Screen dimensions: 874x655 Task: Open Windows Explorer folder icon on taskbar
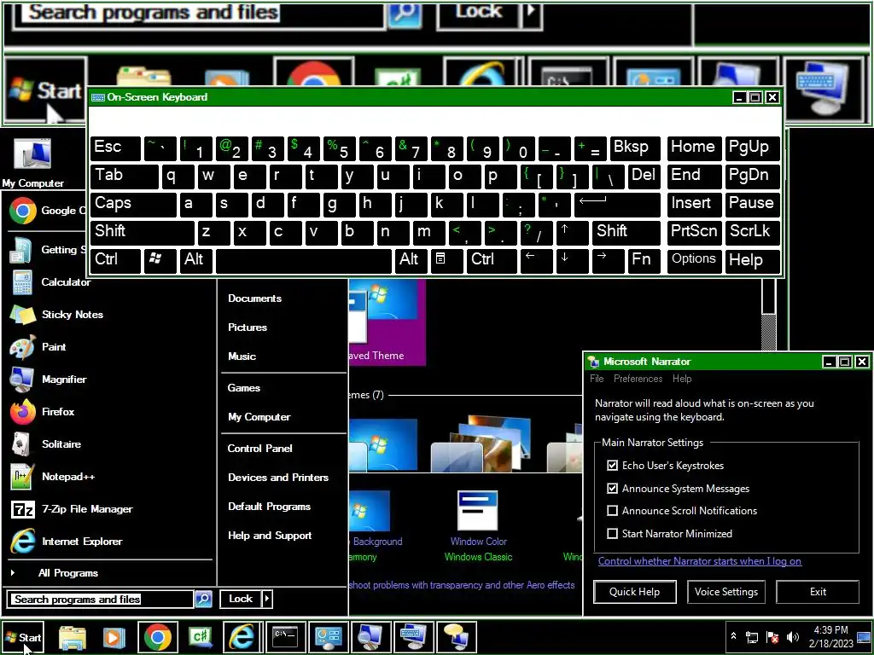73,637
